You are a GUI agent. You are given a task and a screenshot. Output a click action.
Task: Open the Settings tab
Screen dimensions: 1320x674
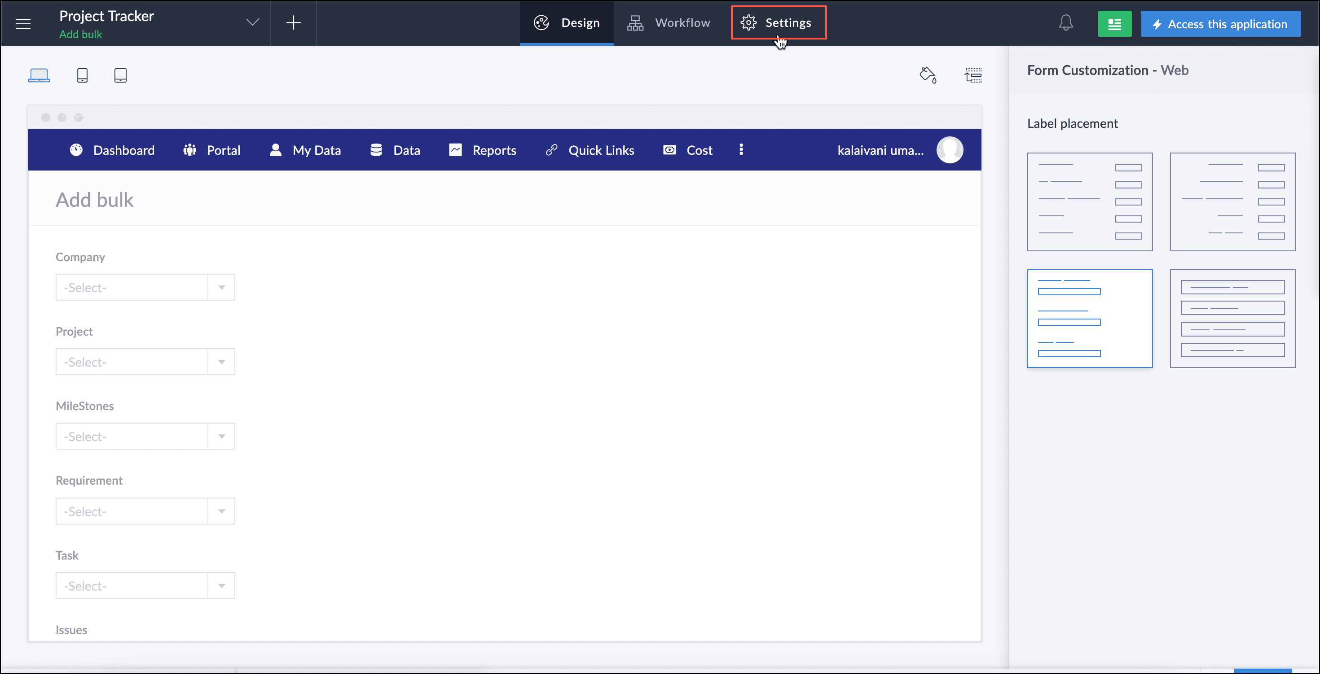click(x=779, y=22)
